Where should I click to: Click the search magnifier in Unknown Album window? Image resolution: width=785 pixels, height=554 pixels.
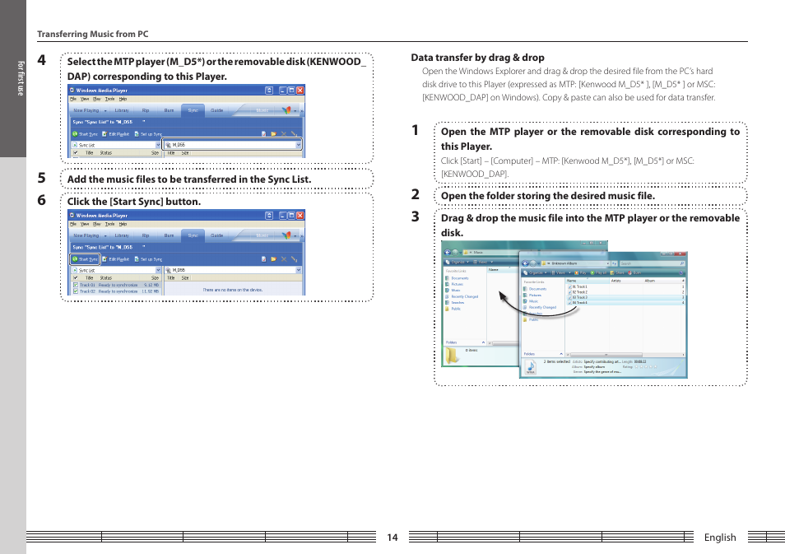click(x=682, y=263)
